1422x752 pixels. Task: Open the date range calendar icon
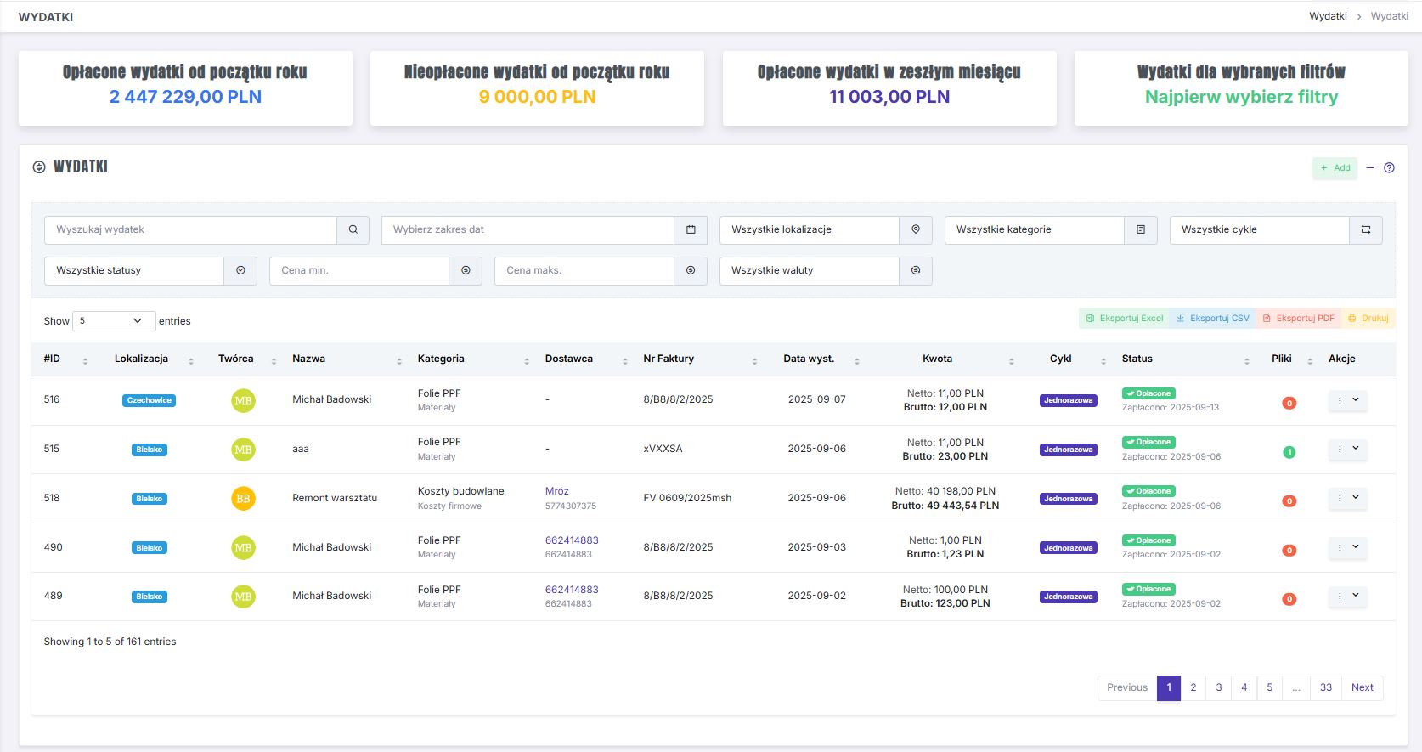[691, 229]
